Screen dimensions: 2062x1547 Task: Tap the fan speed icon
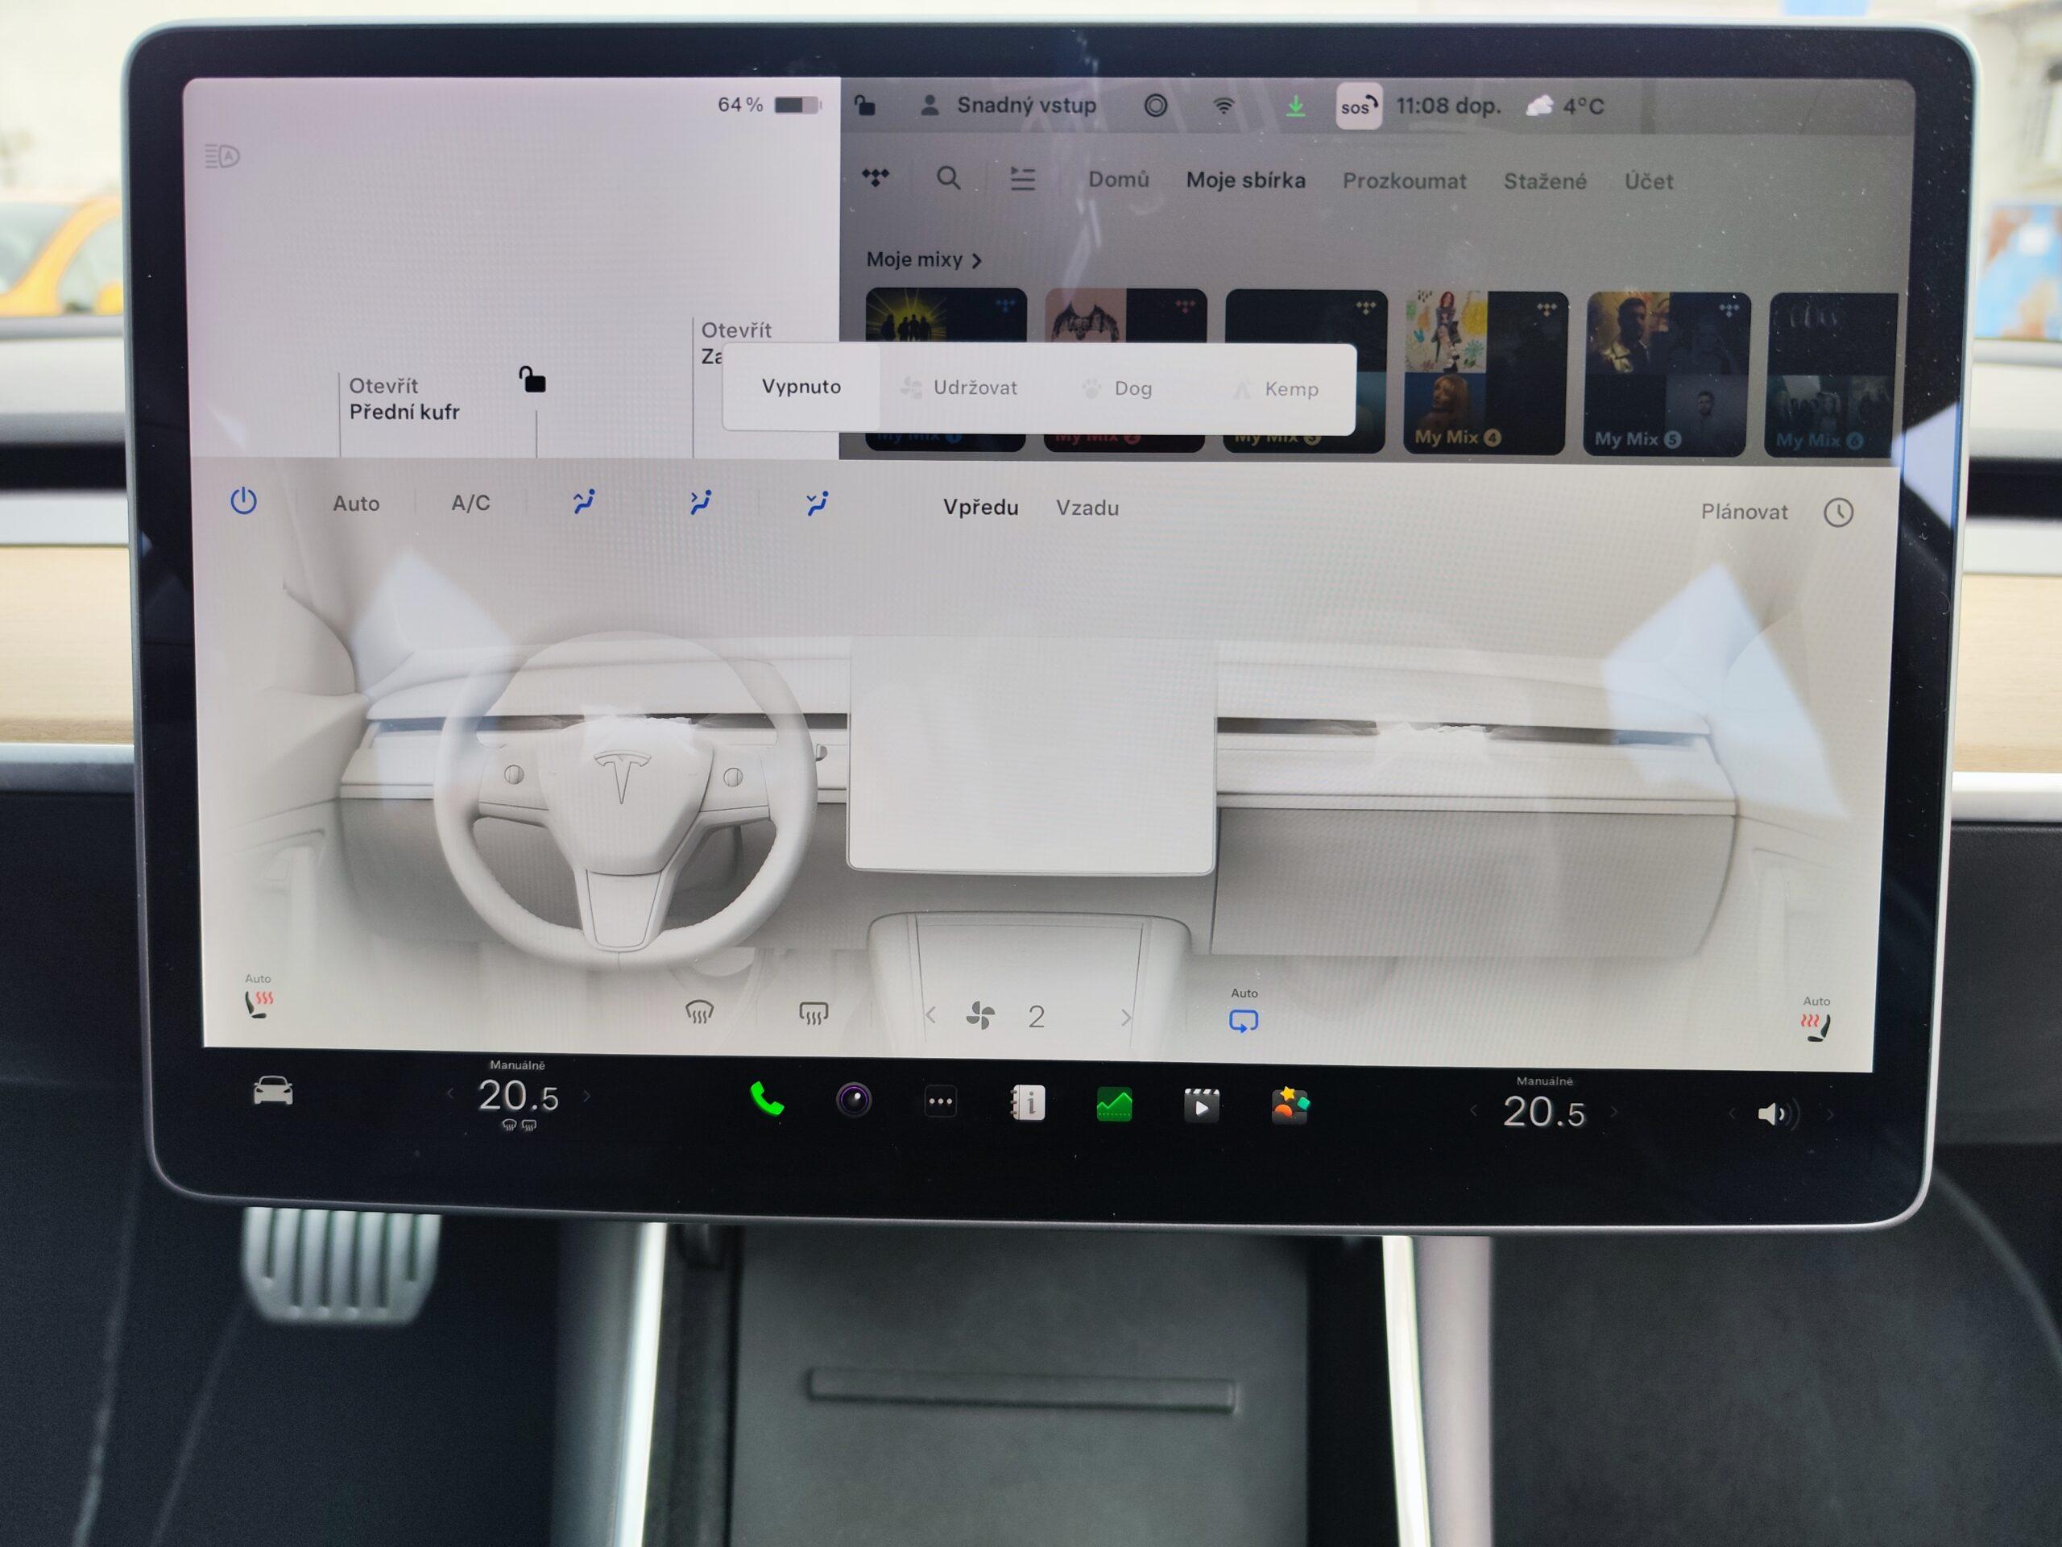click(981, 1015)
